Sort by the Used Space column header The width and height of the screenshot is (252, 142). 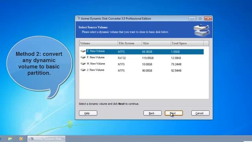click(187, 43)
